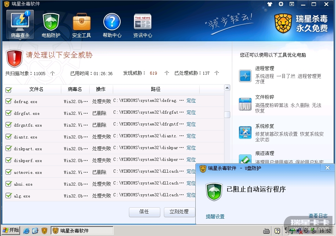Open the 资讯中心 news tab
Image resolution: width=336 pixels, height=236 pixels.
(x=143, y=25)
